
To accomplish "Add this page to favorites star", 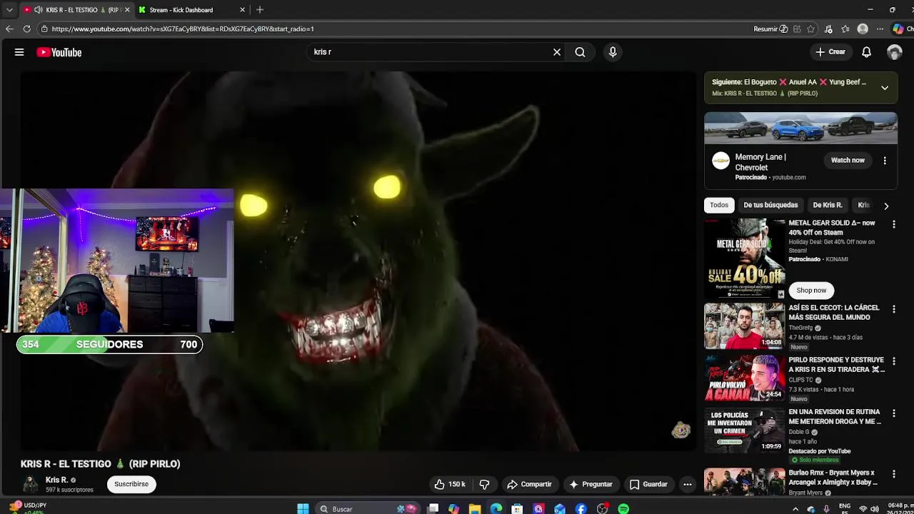I will click(810, 29).
